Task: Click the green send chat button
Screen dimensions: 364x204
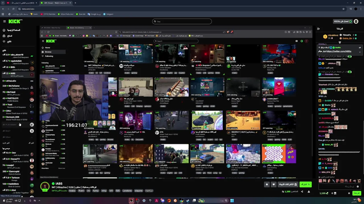Action: pyautogui.click(x=357, y=193)
